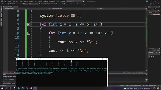Click the feedback icon beside Live Share
Viewport: 161px width, 90px height.
click(159, 4)
